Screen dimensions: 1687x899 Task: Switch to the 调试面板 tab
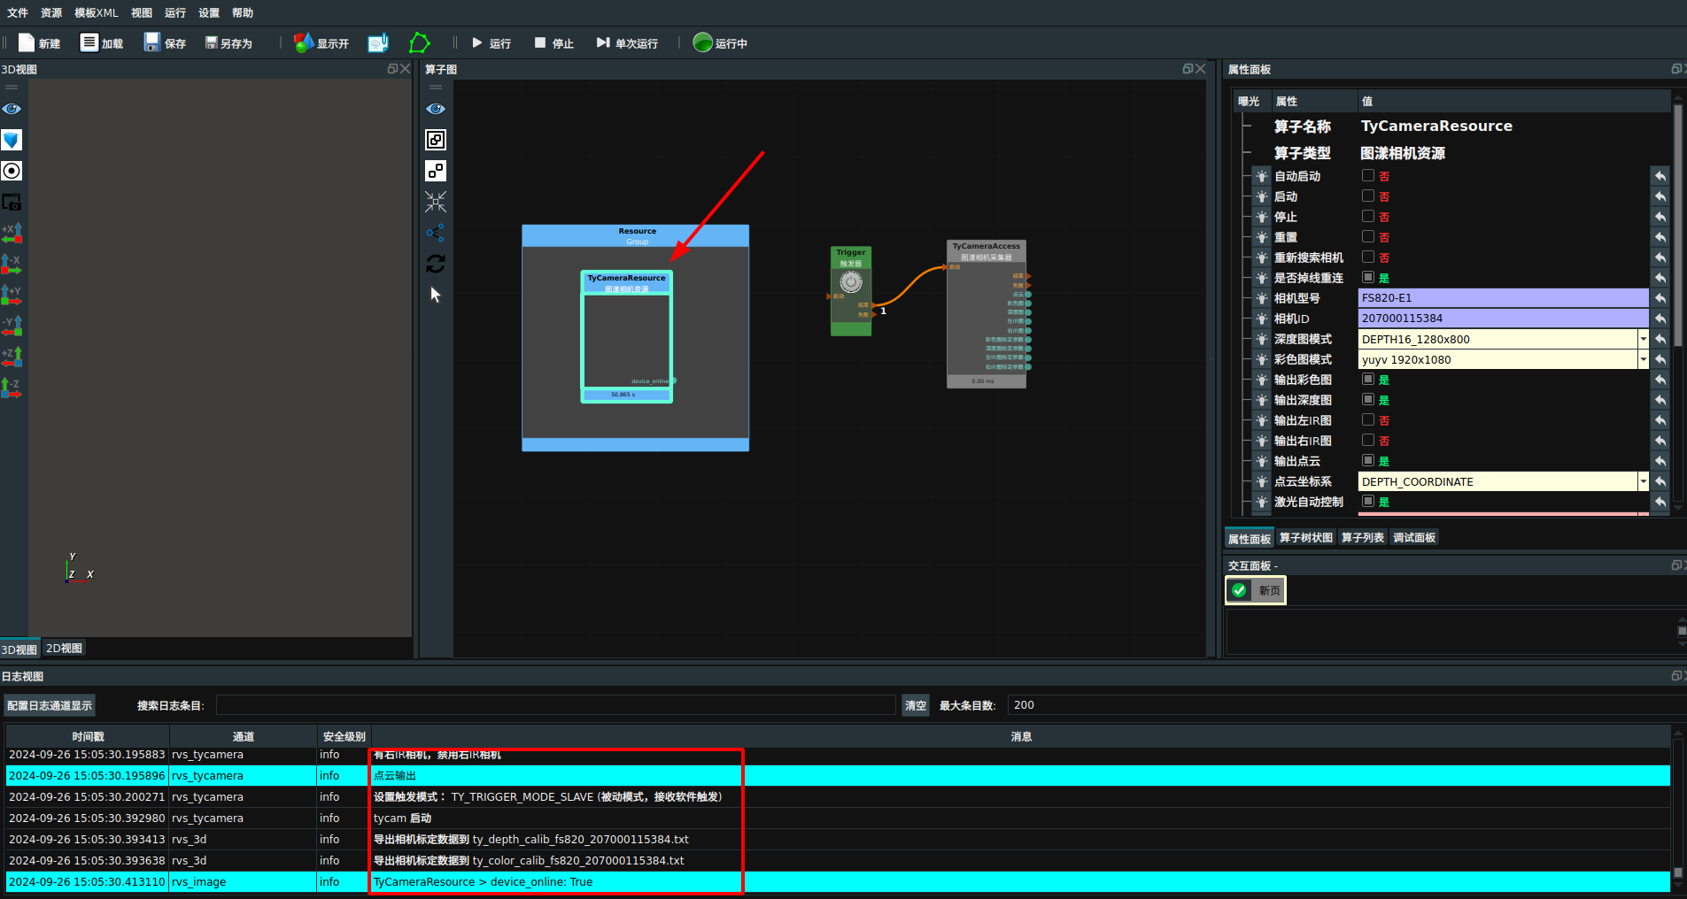click(1414, 538)
